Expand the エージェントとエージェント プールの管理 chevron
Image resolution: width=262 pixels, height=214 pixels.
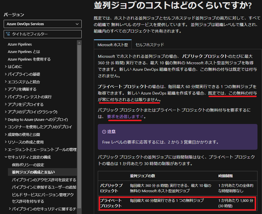6,149
